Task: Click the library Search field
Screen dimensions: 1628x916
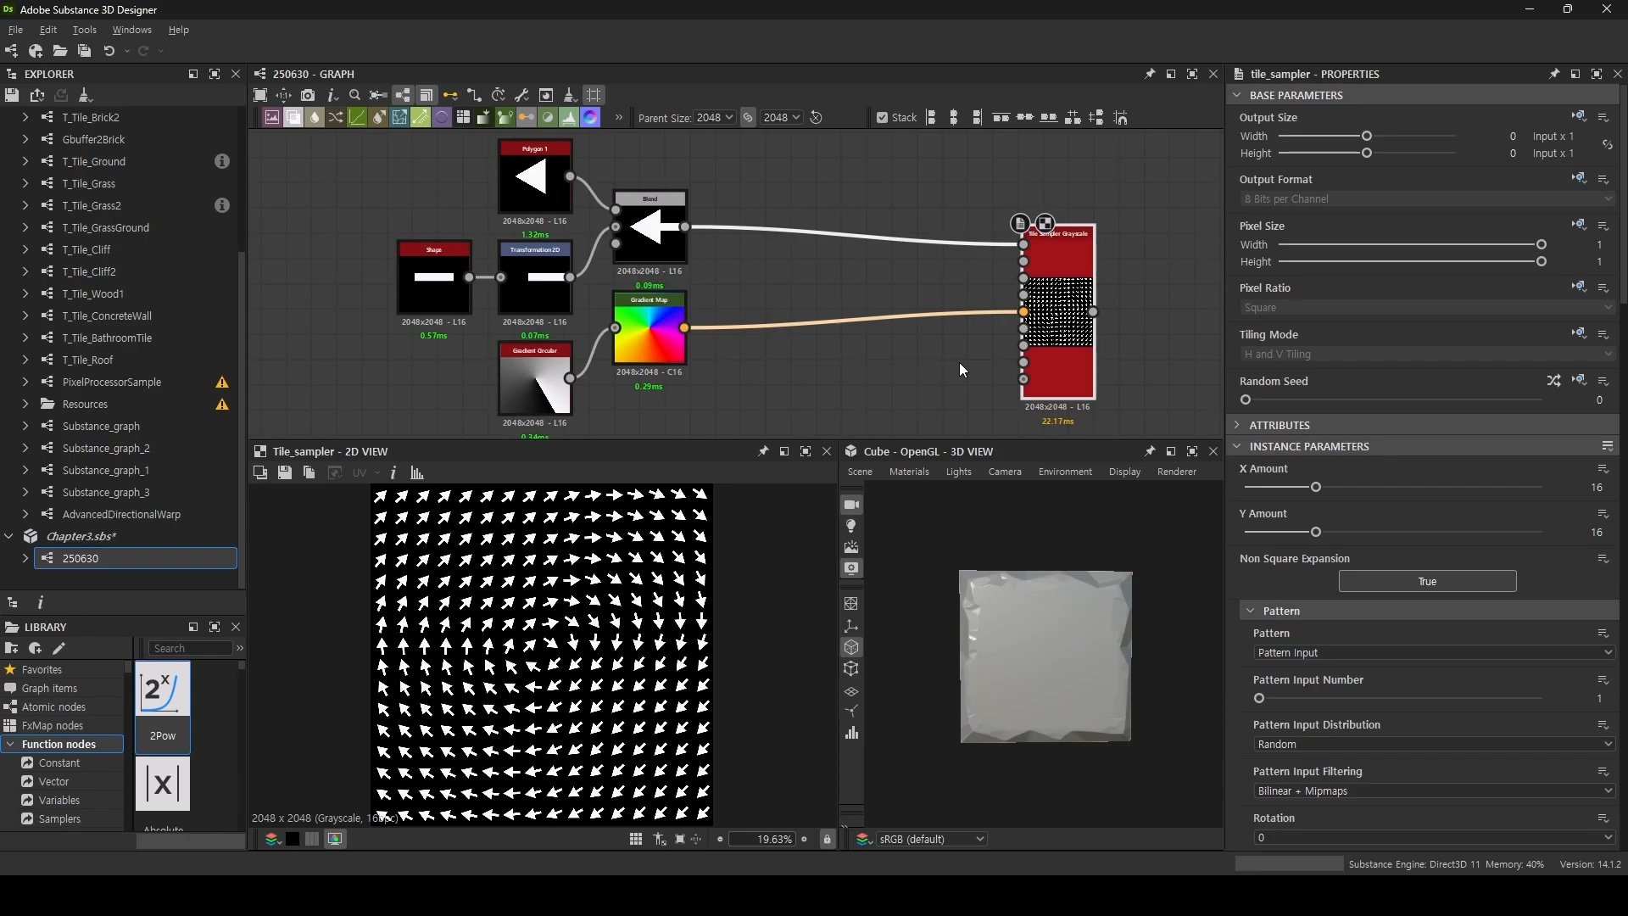Action: 190,649
